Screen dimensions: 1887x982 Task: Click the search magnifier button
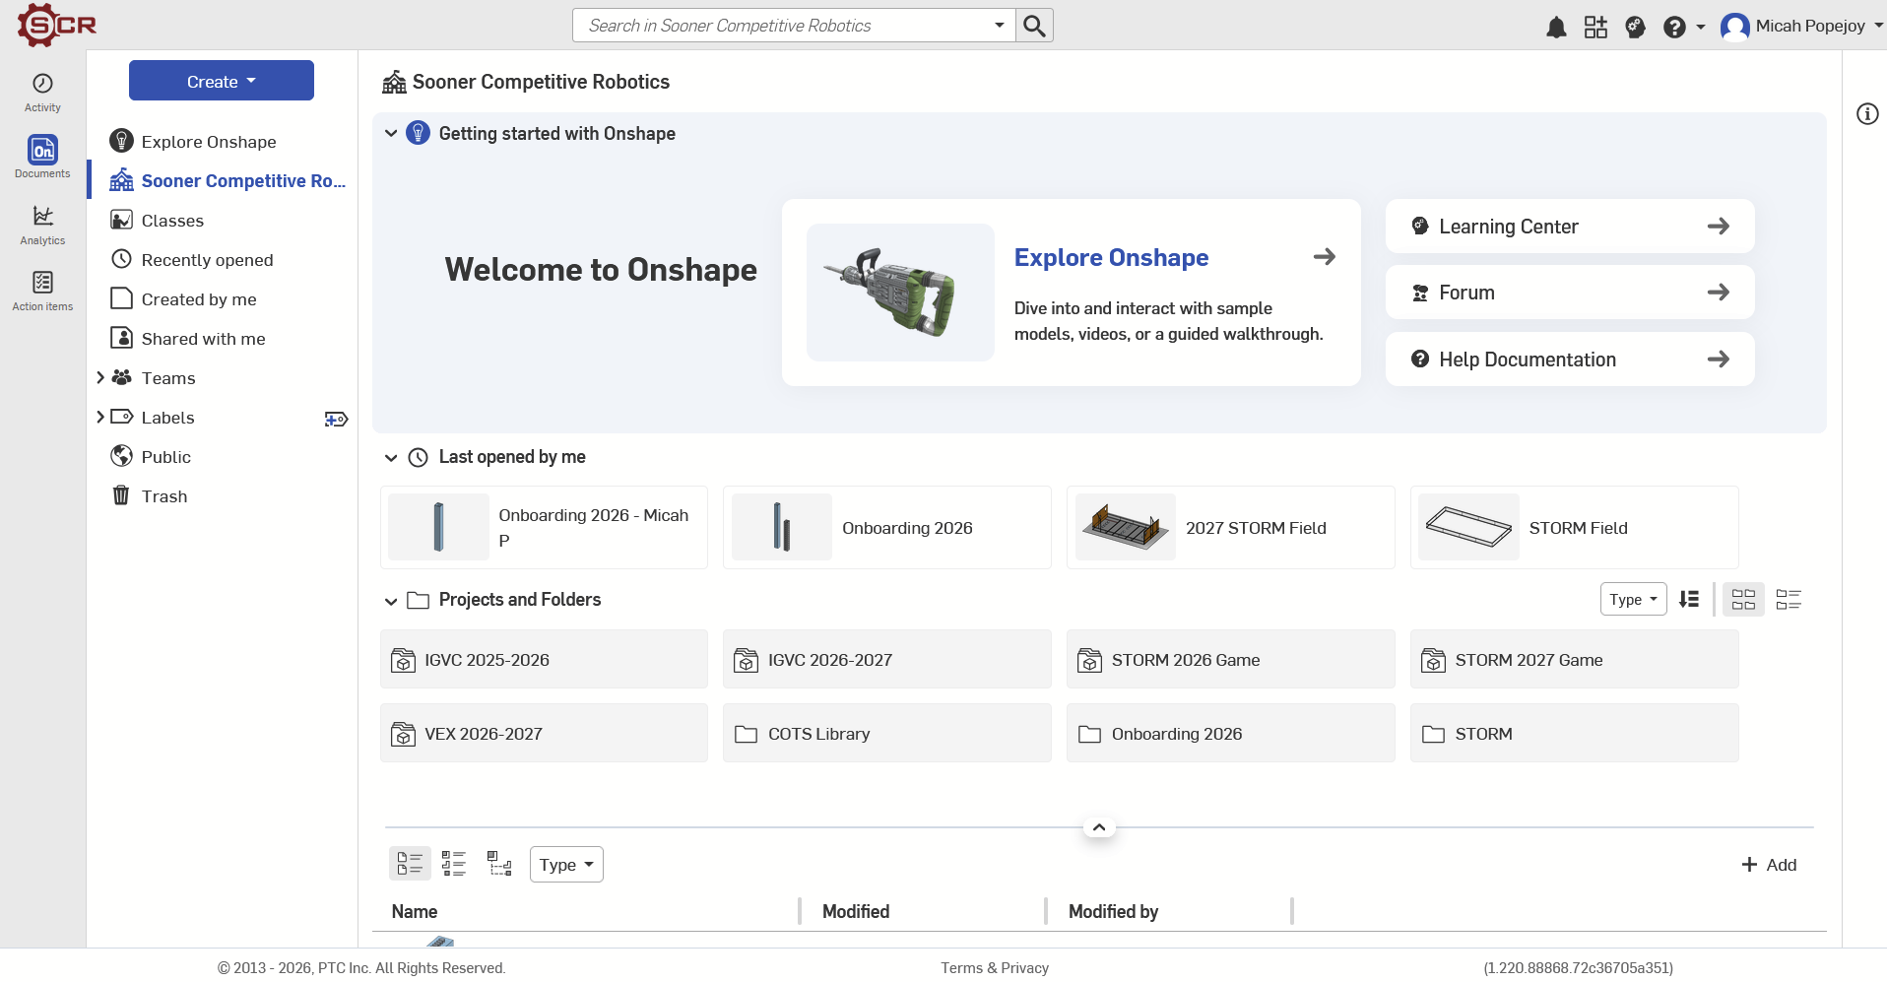pyautogui.click(x=1034, y=26)
